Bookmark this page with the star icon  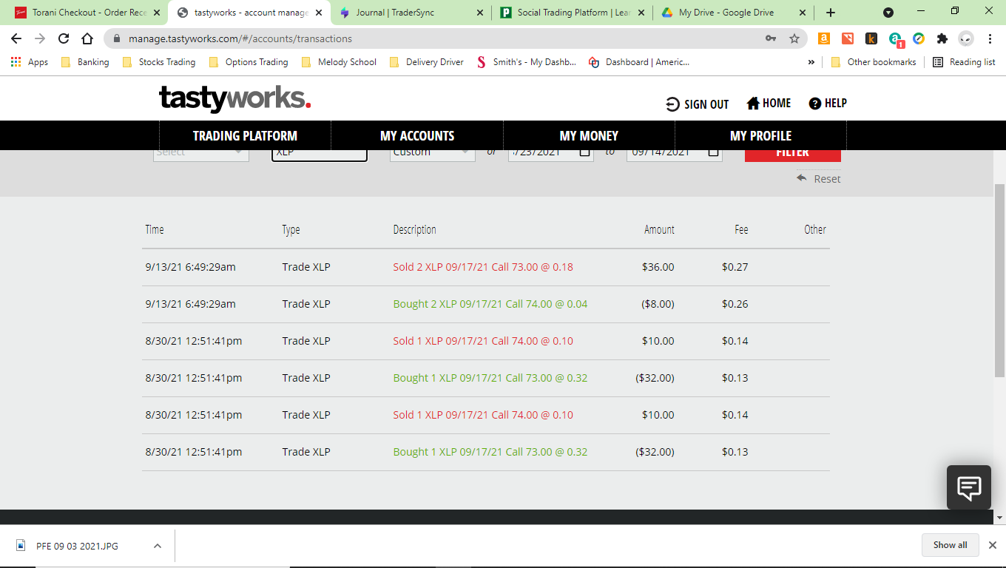pyautogui.click(x=794, y=38)
